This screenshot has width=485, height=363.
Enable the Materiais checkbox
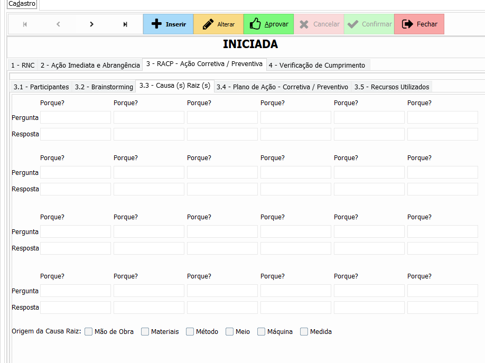pyautogui.click(x=145, y=332)
